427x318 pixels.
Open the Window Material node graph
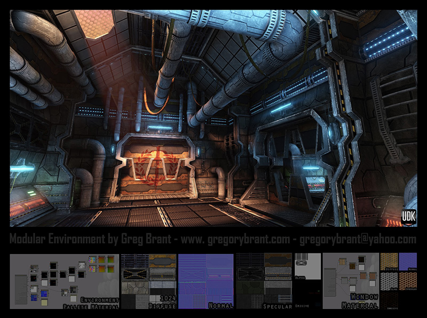pos(351,281)
